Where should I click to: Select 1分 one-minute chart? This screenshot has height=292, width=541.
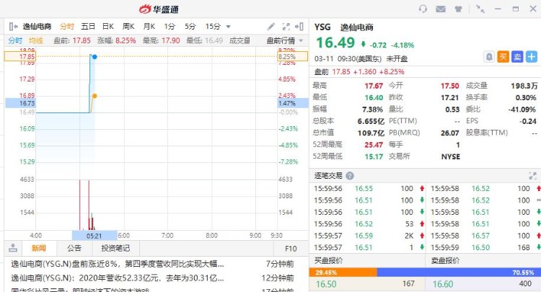point(170,27)
